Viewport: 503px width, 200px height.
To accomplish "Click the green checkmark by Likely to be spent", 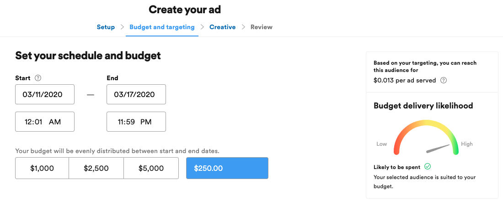I will (x=427, y=166).
